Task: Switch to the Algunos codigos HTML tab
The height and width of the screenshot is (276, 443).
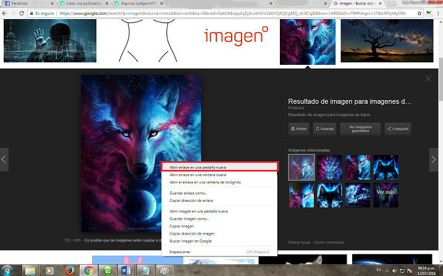Action: pos(138,4)
